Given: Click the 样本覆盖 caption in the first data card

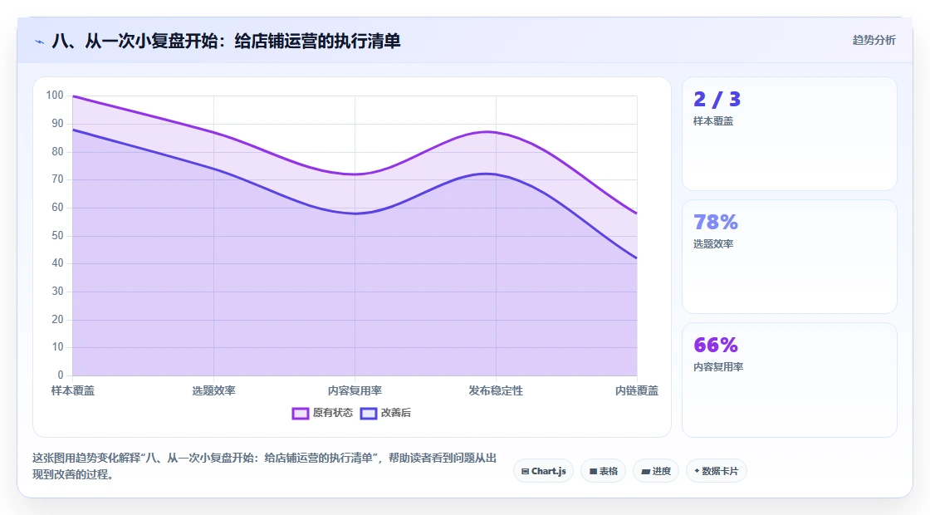Looking at the screenshot, I should pos(713,121).
